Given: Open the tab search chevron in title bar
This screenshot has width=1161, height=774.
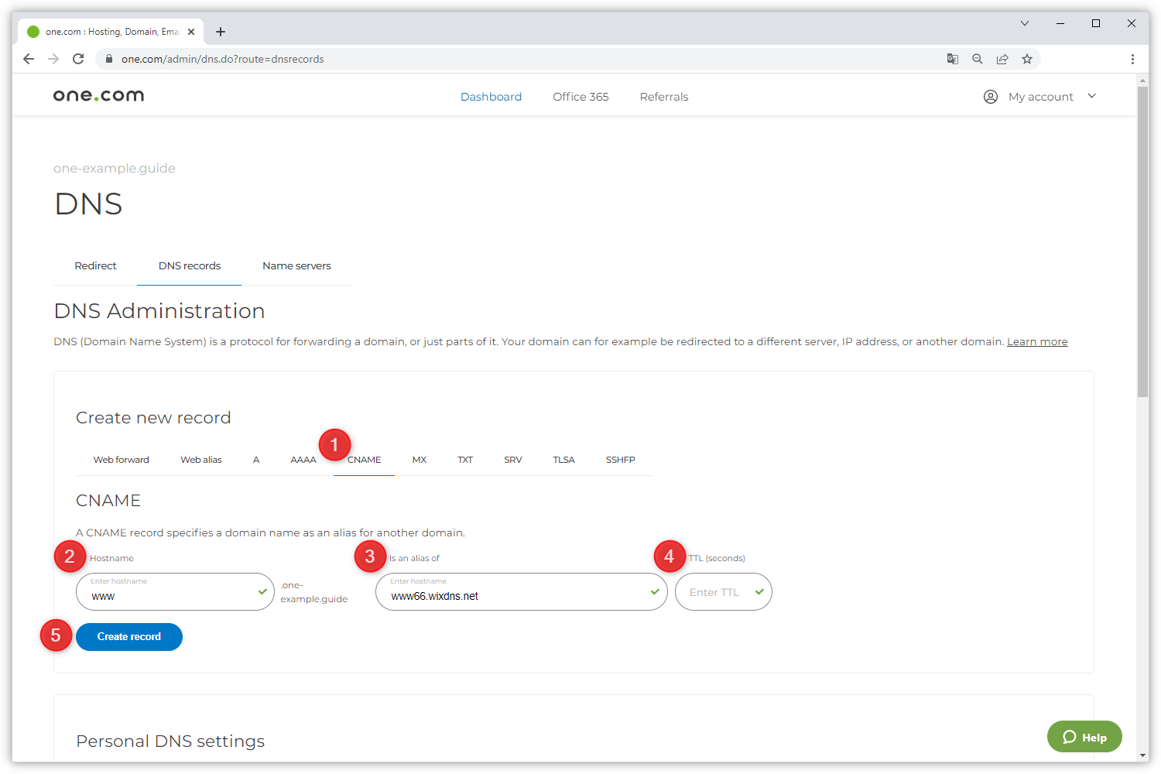Looking at the screenshot, I should [x=1024, y=23].
